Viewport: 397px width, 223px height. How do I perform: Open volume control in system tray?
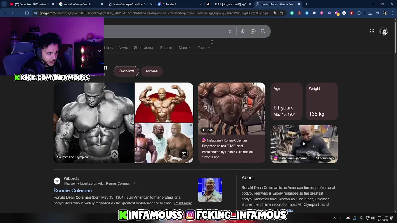372,218
